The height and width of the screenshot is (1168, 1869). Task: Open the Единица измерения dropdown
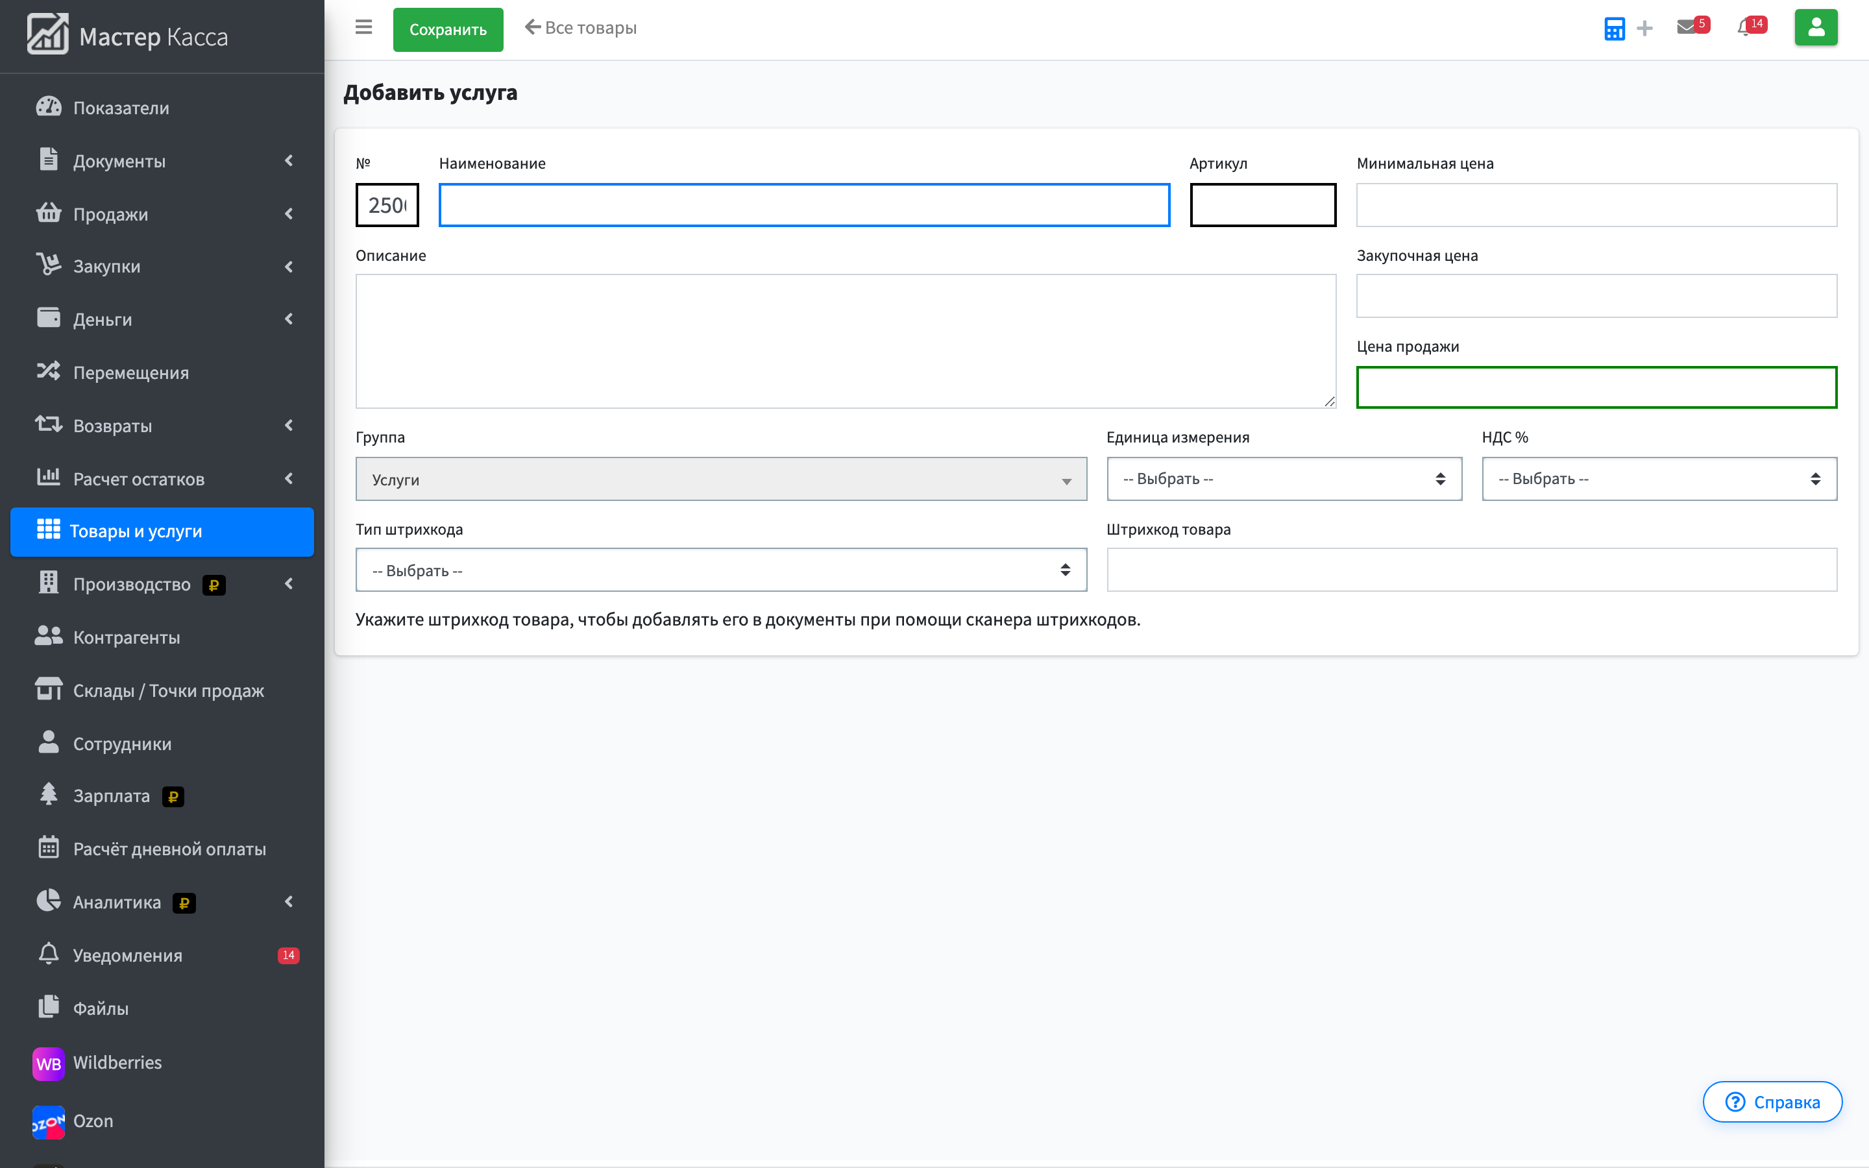tap(1284, 479)
